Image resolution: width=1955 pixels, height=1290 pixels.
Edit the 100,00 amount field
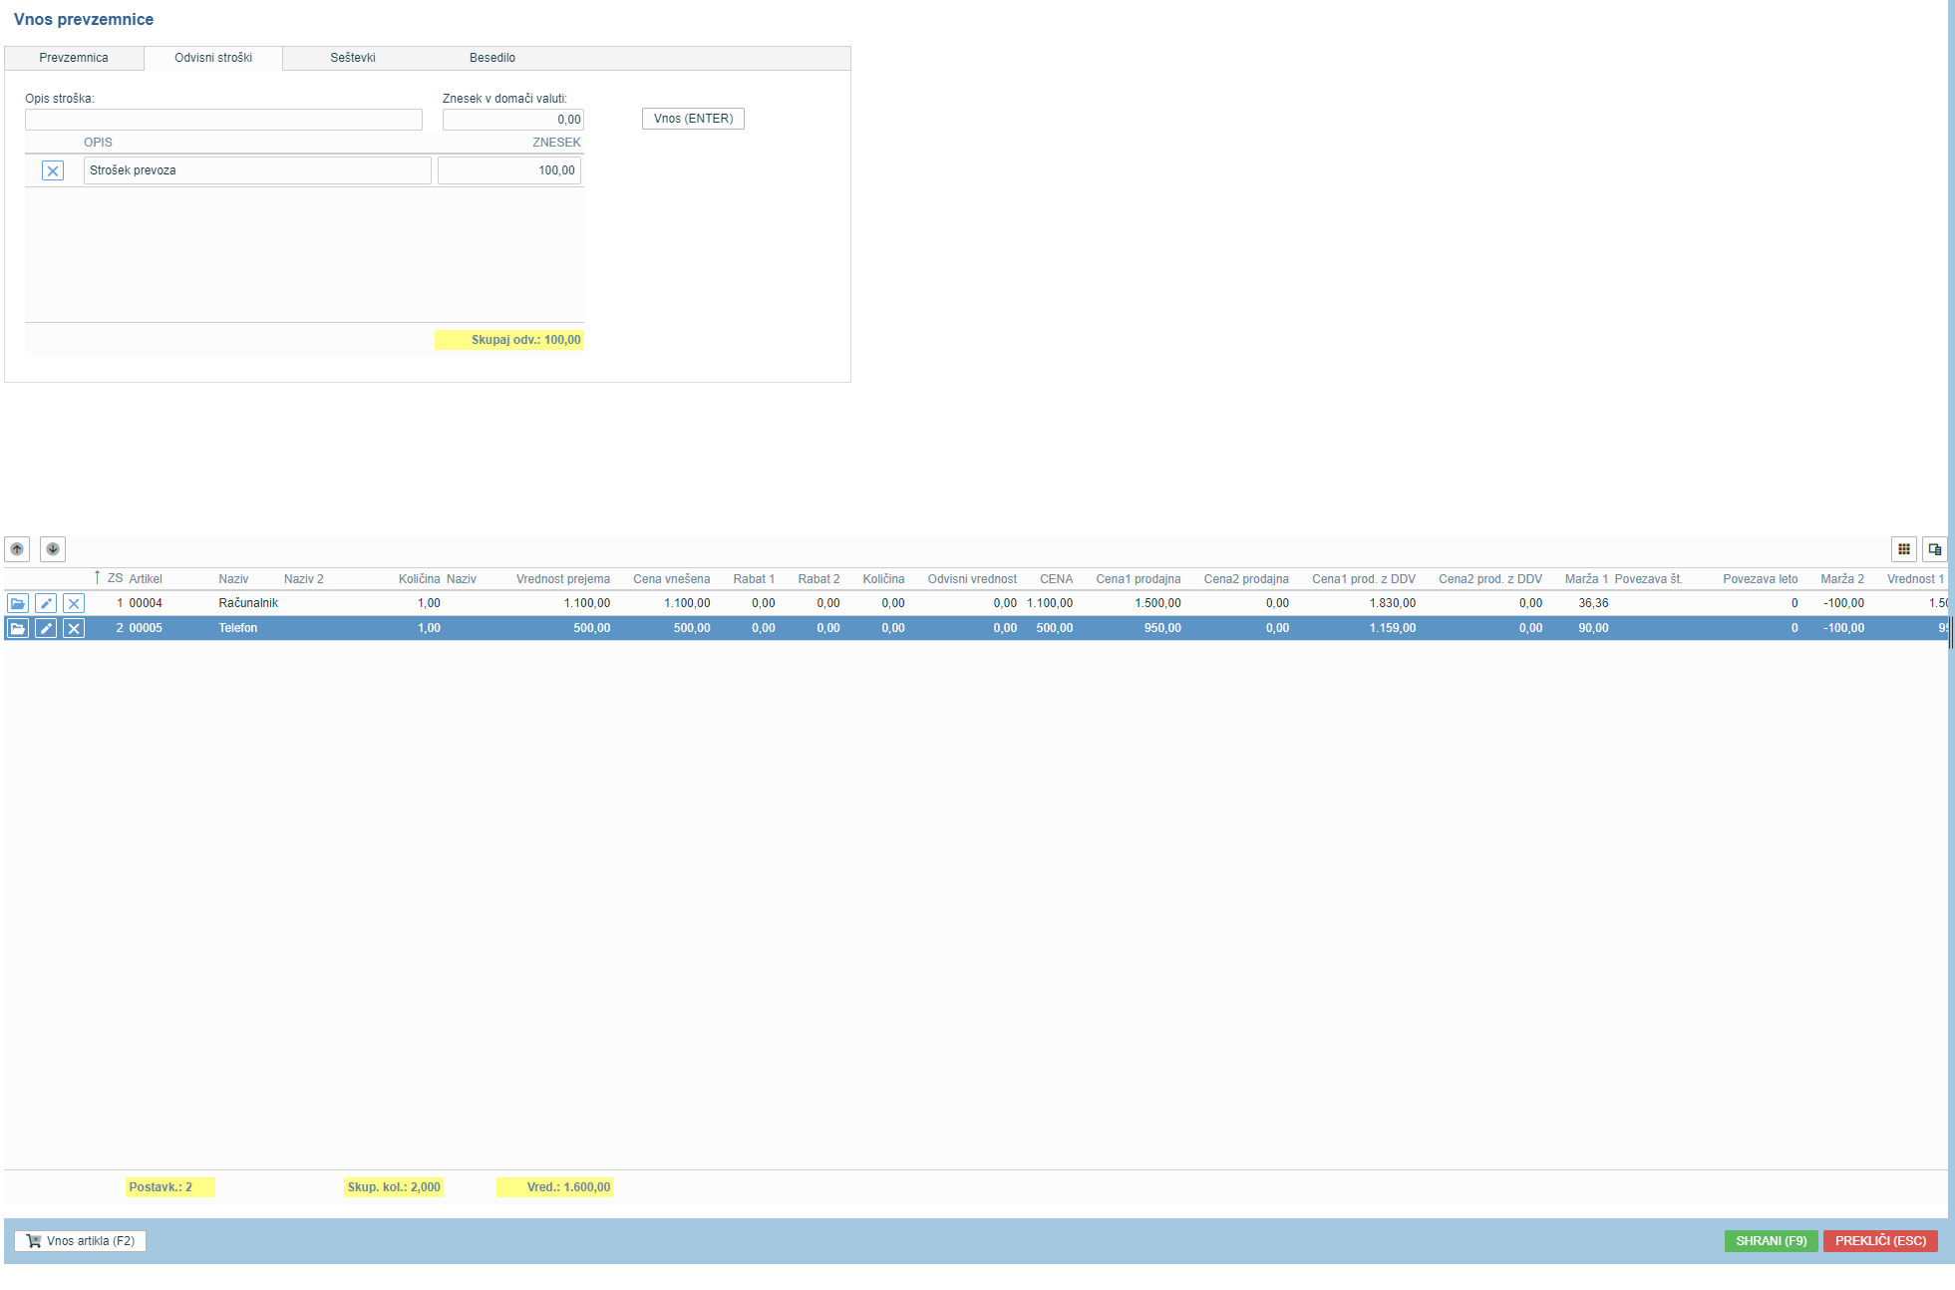pyautogui.click(x=509, y=170)
